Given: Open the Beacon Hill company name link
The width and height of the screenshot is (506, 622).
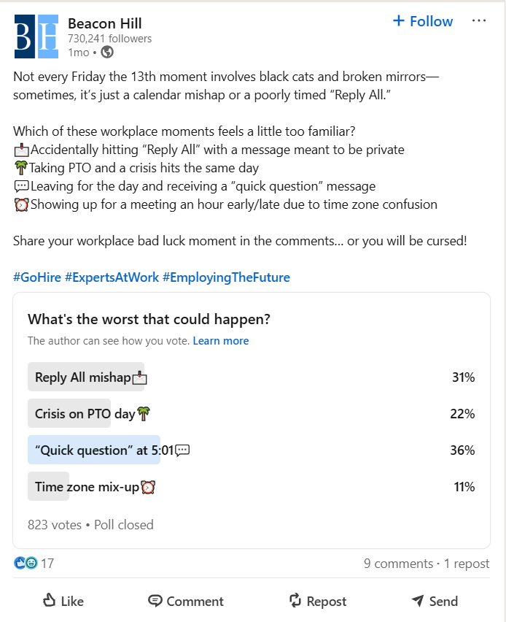Looking at the screenshot, I should [x=104, y=23].
